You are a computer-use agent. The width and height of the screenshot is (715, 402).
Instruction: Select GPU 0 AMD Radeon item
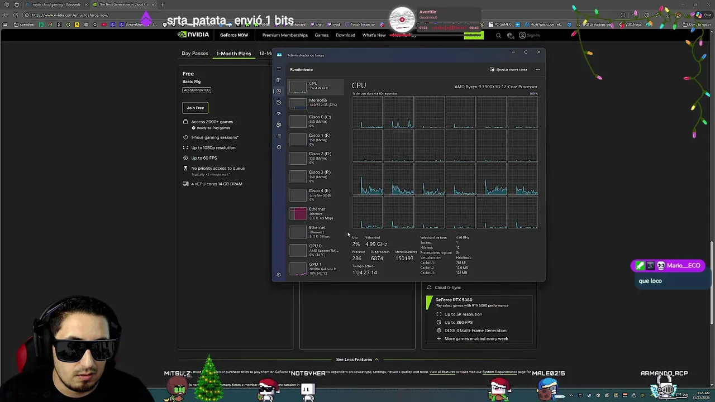click(316, 250)
